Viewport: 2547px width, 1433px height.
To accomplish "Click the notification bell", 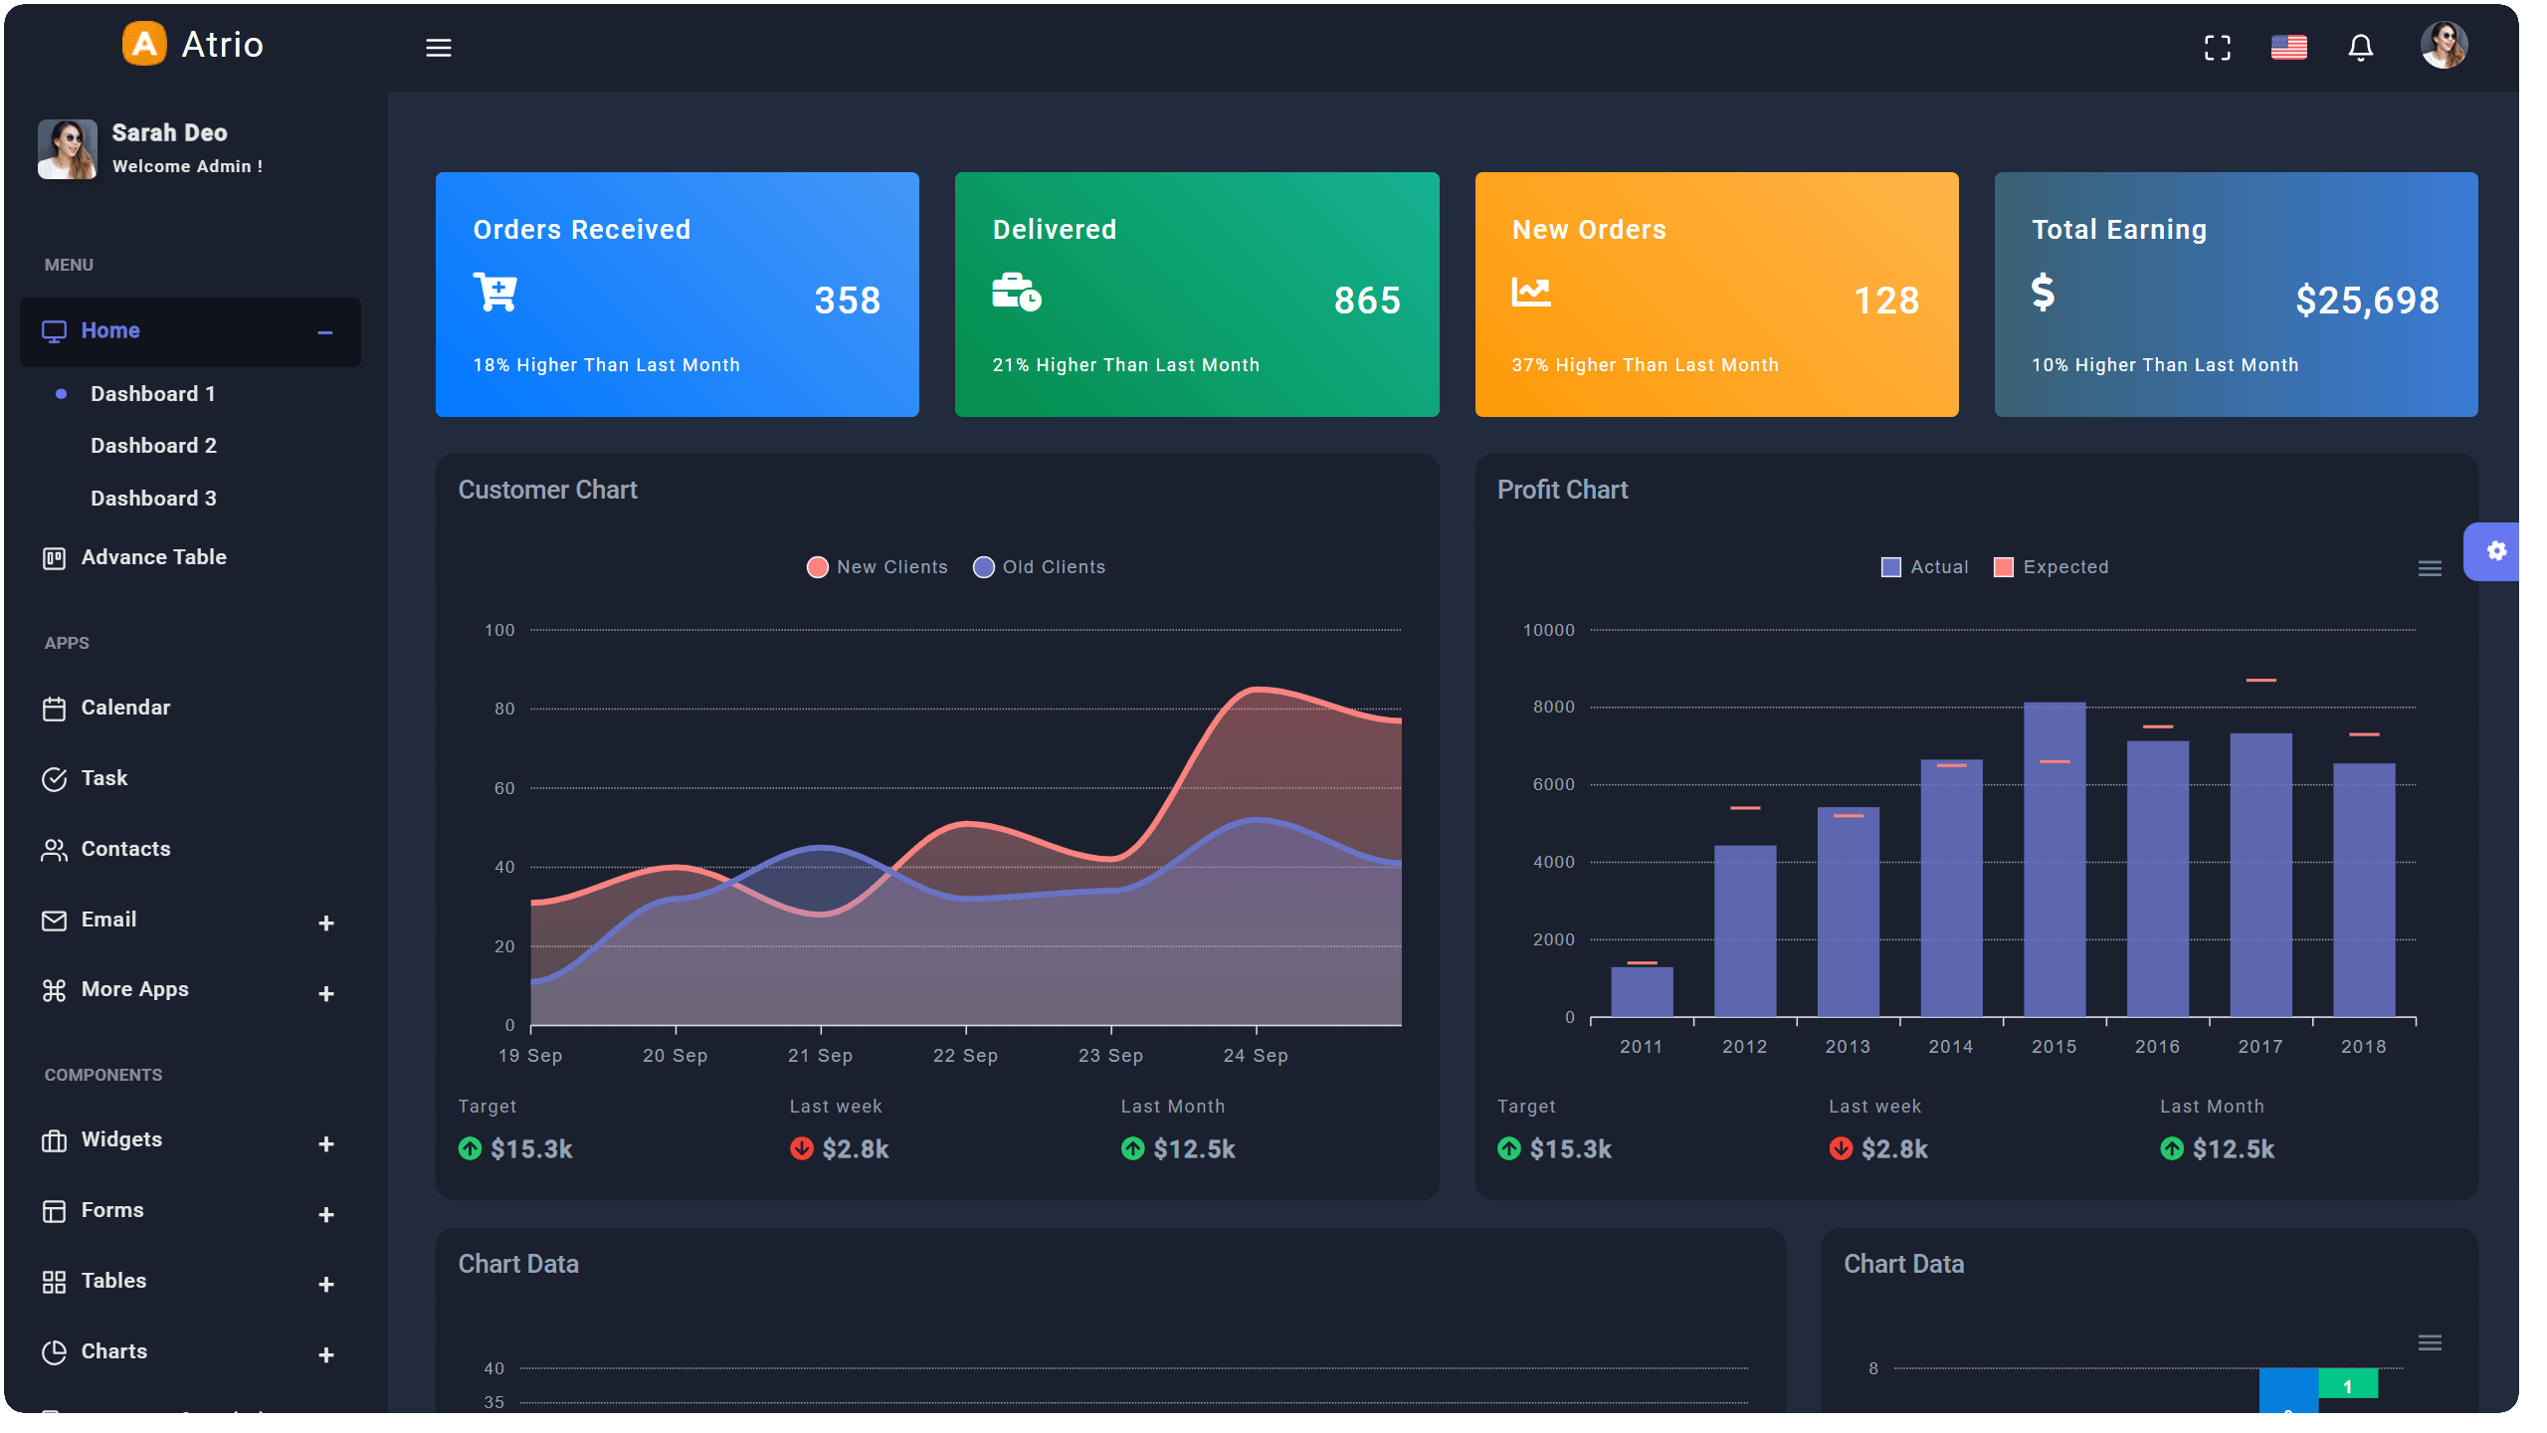I will 2360,47.
